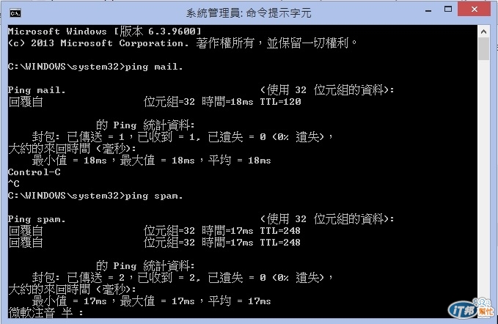The image size is (498, 324).
Task: Maximize the 命令提示字元 window
Action: click(x=448, y=10)
